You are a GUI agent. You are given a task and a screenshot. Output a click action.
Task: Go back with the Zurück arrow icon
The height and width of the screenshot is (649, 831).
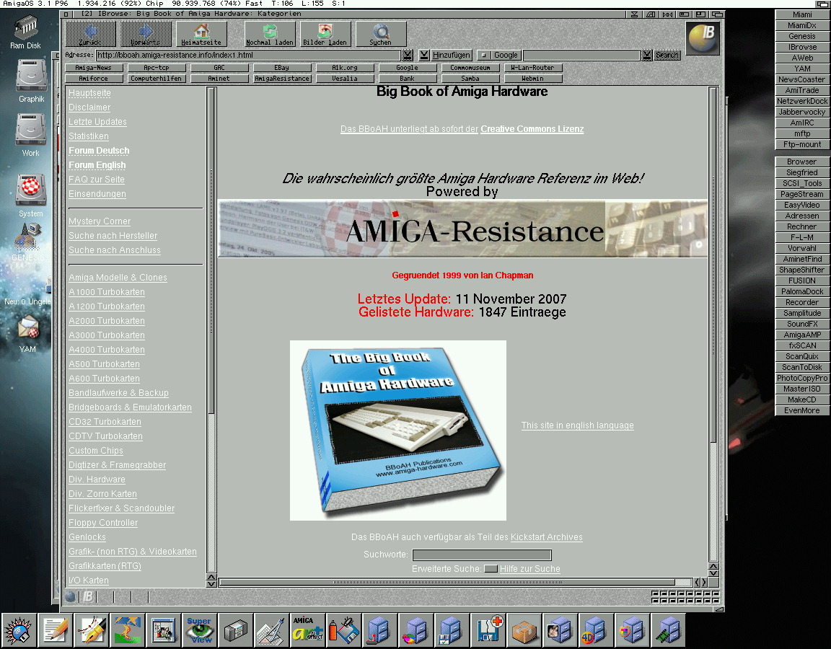point(91,33)
